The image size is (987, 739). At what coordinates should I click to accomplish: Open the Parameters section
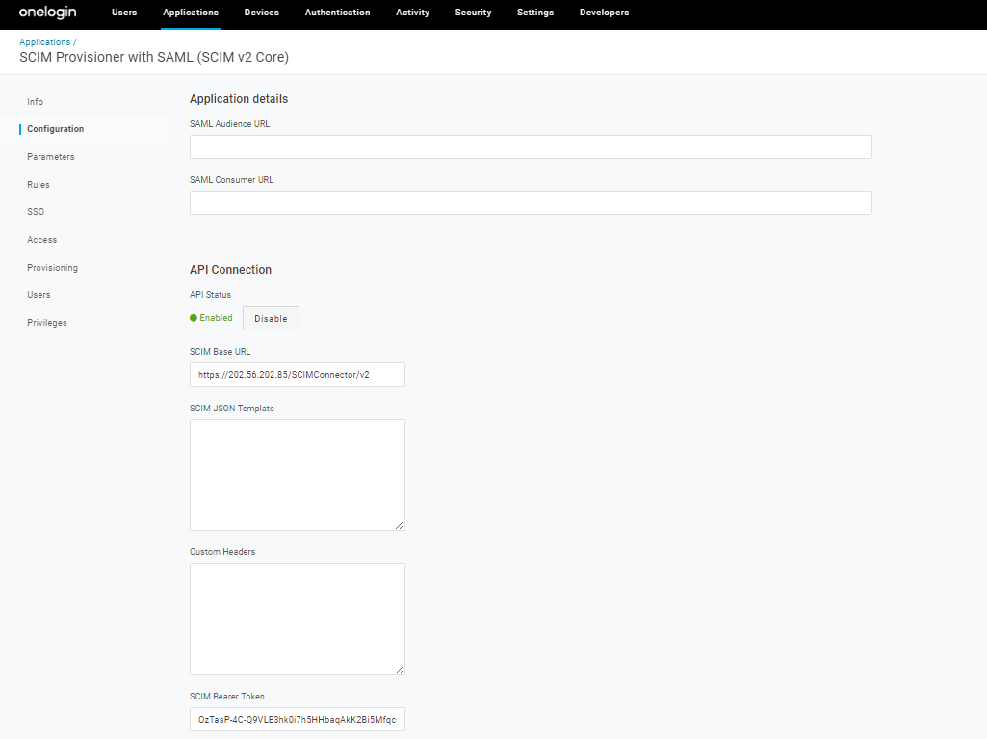point(50,156)
